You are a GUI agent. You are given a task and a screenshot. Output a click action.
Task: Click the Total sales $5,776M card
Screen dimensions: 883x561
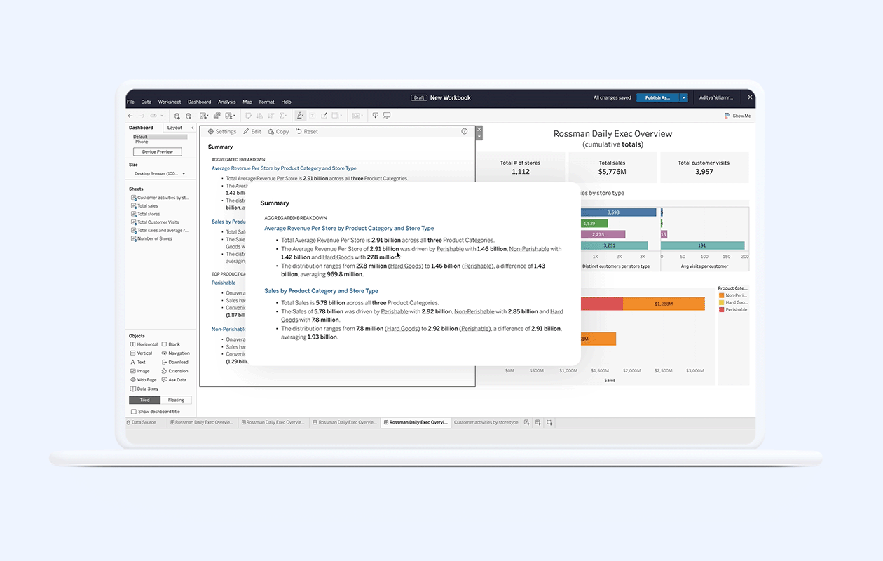tap(612, 168)
